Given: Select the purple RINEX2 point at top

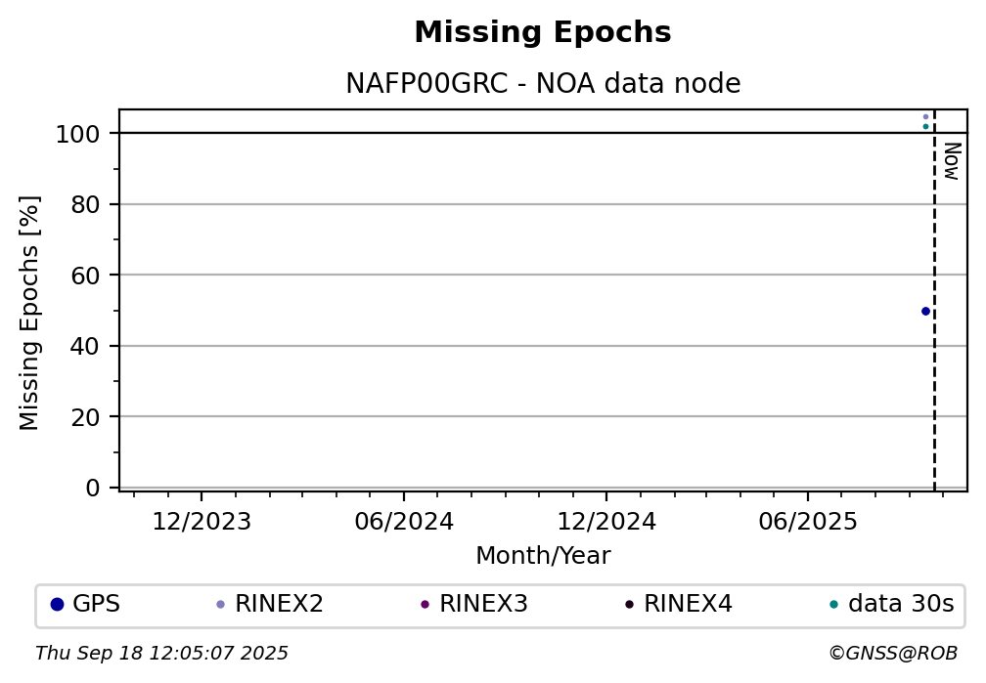Looking at the screenshot, I should click(x=925, y=117).
